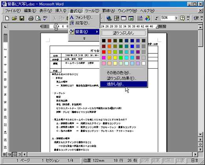Insert table using grid icon
Viewport: 205px width, 165px height.
click(x=123, y=18)
